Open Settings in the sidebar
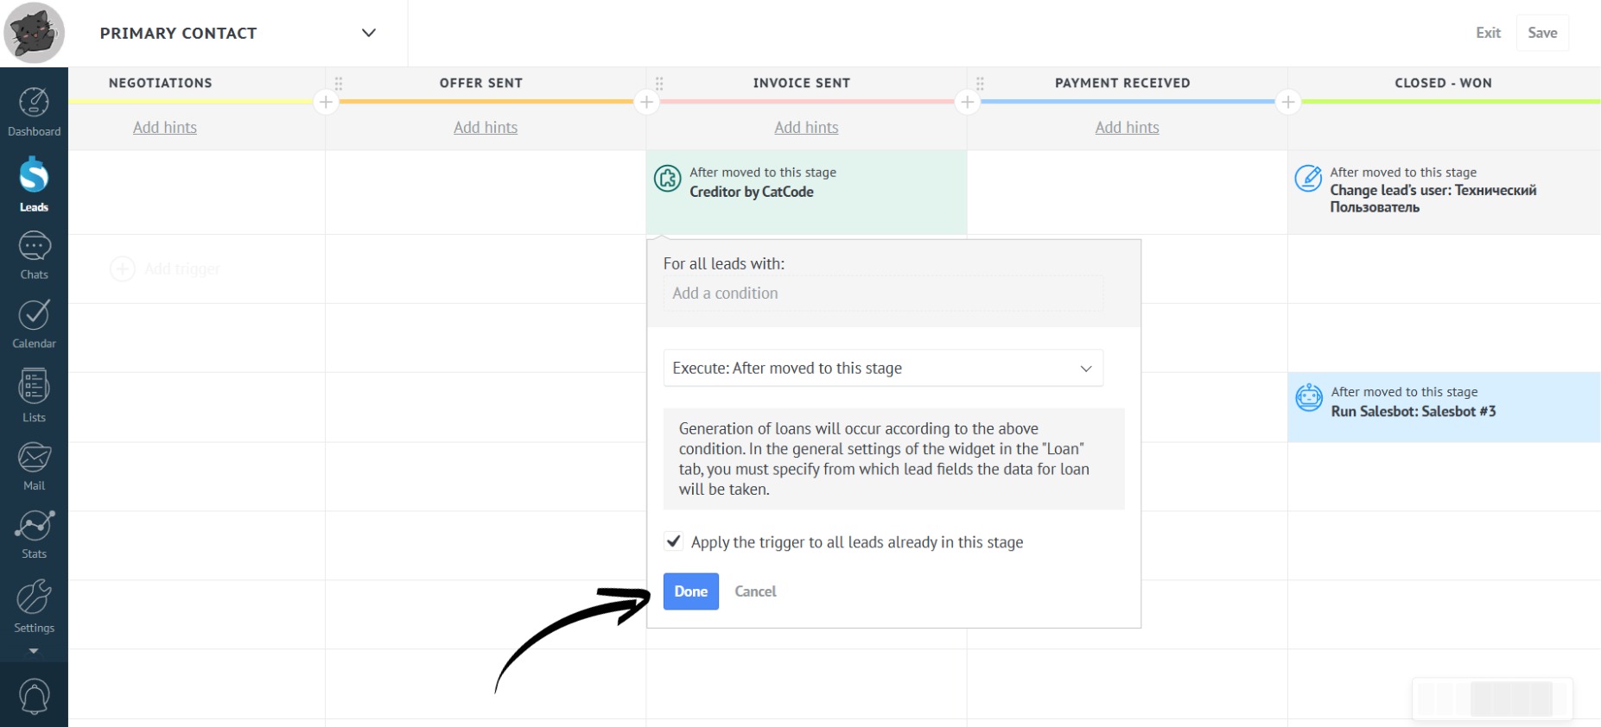Screen dimensions: 1601x727 pos(34,606)
